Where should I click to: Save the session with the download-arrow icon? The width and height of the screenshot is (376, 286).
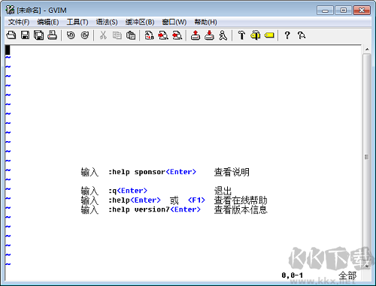(x=209, y=35)
